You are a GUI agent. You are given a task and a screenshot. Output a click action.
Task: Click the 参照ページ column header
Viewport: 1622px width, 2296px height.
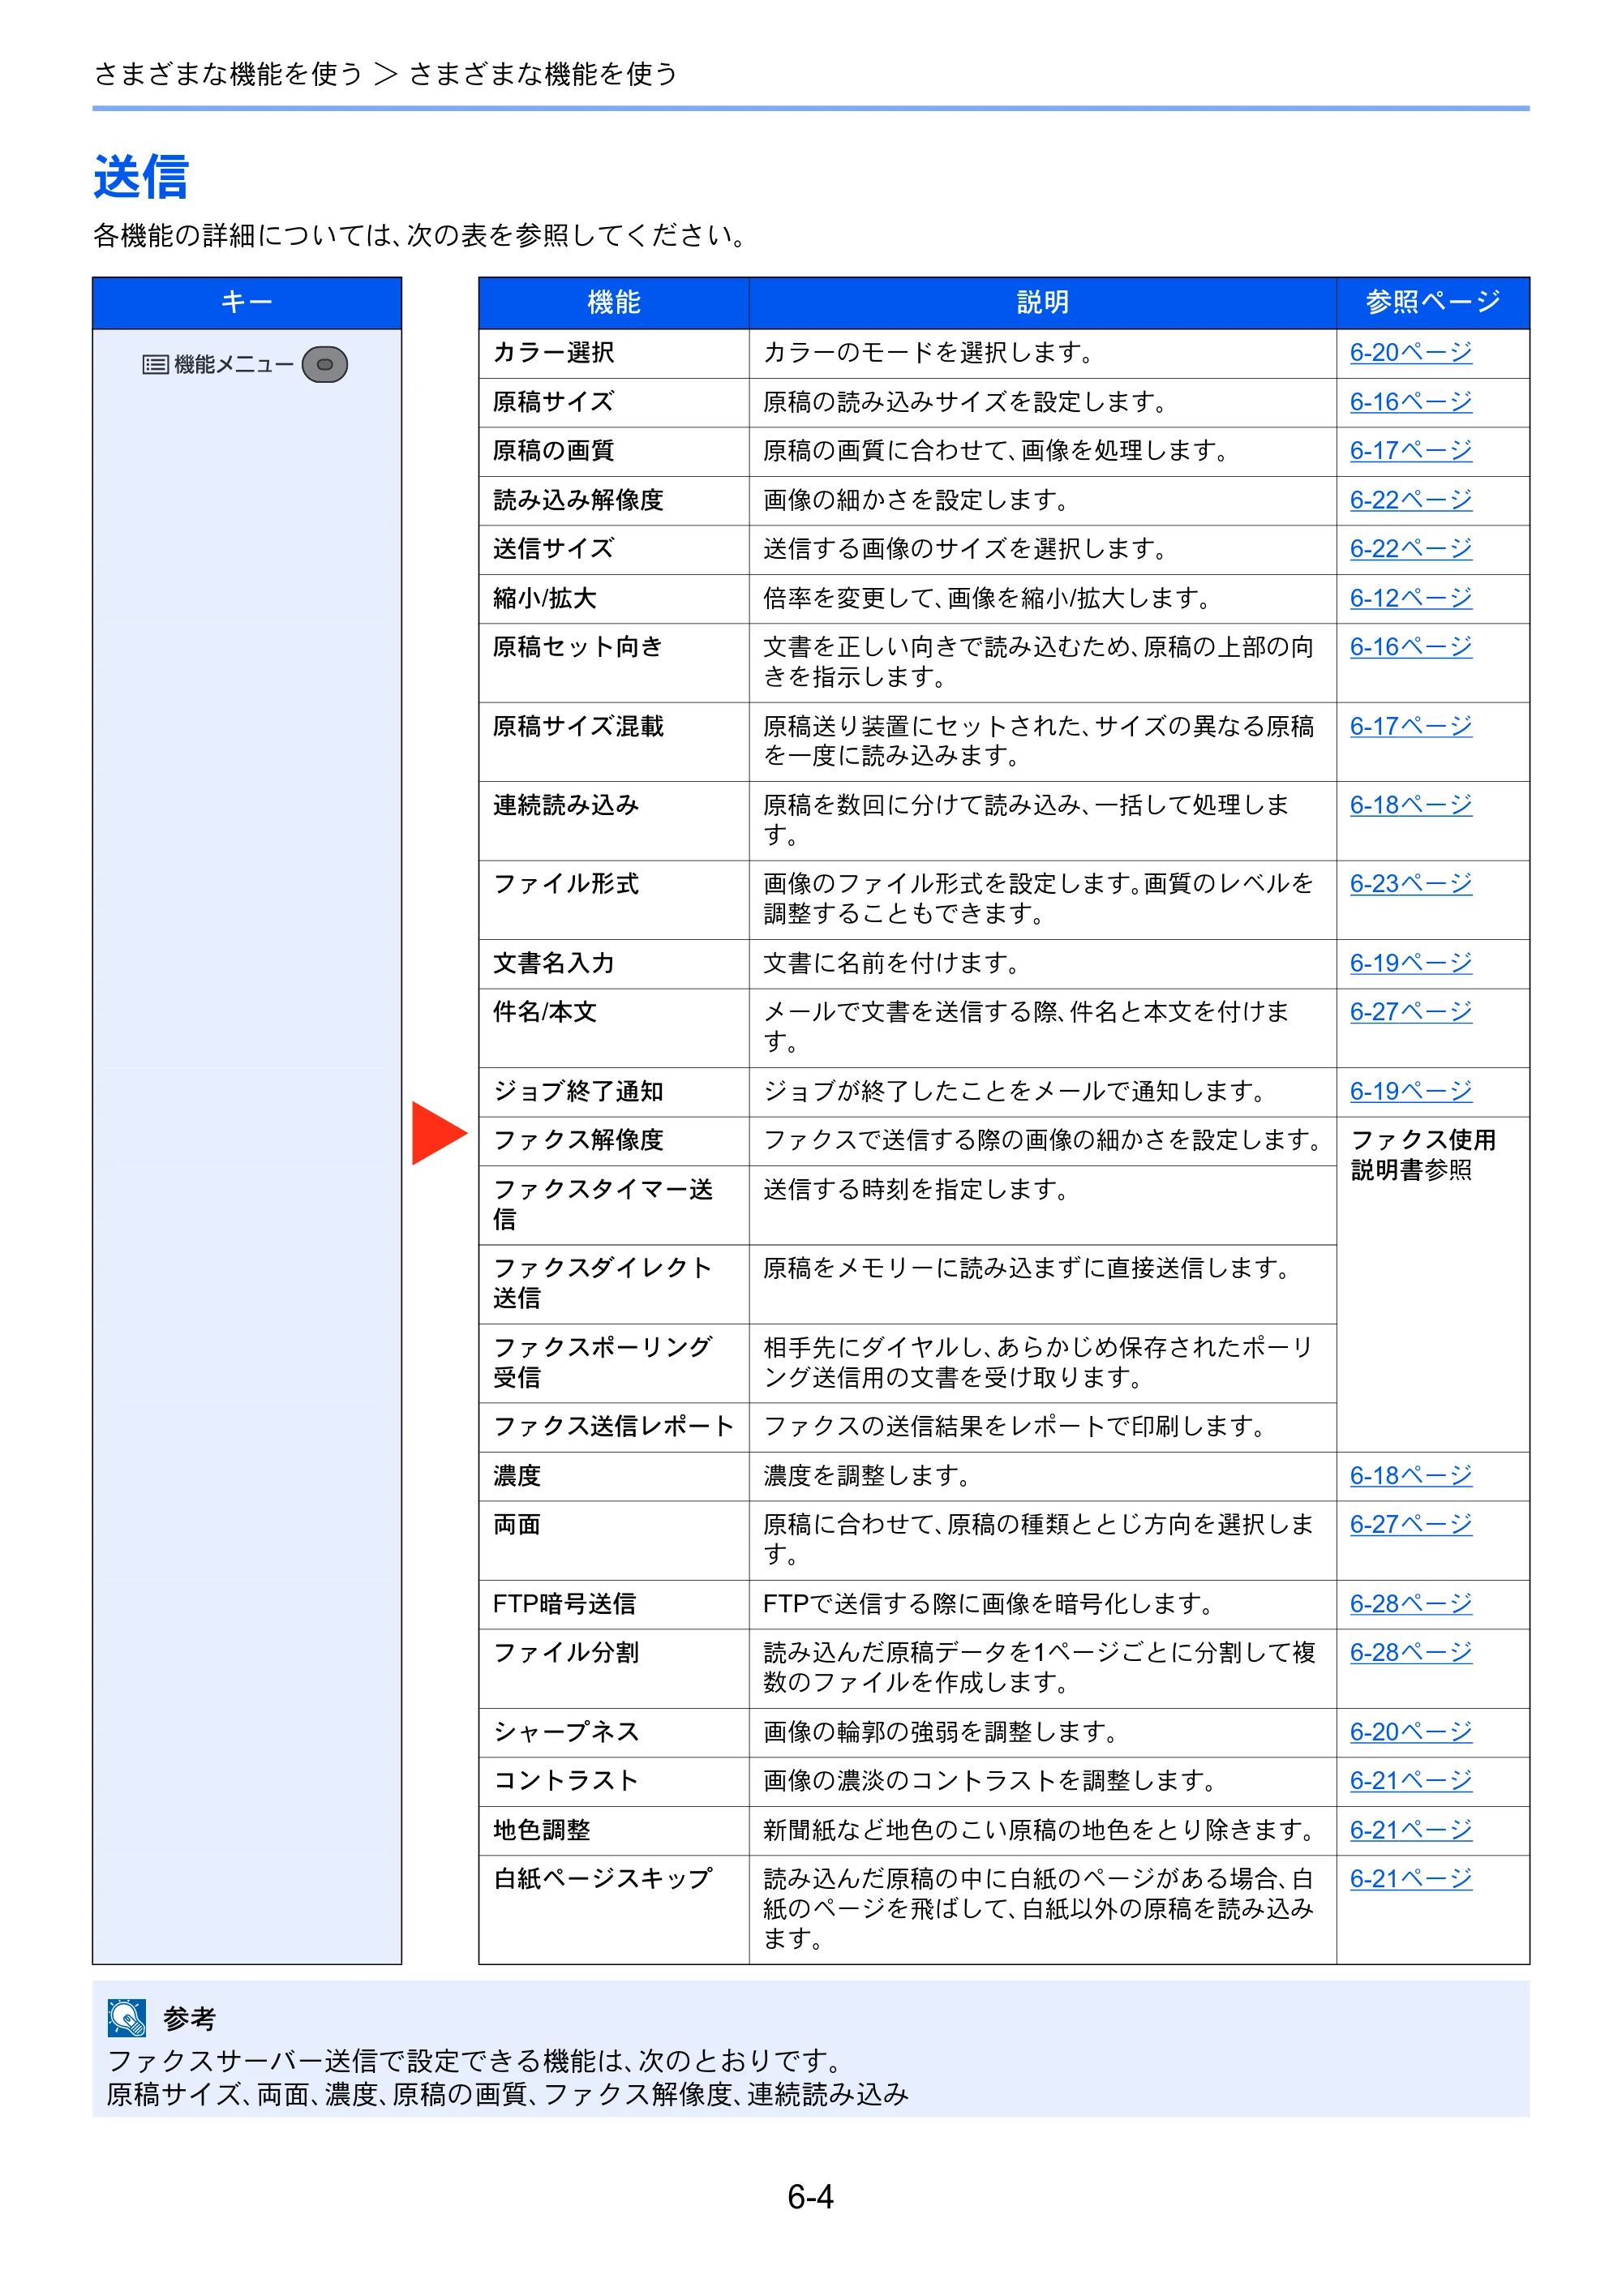1433,303
